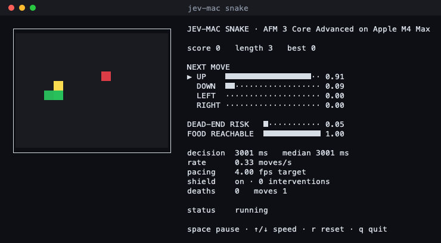This screenshot has height=243, width=441.
Task: Click the window title 'jev-mac snake'
Action: point(218,8)
